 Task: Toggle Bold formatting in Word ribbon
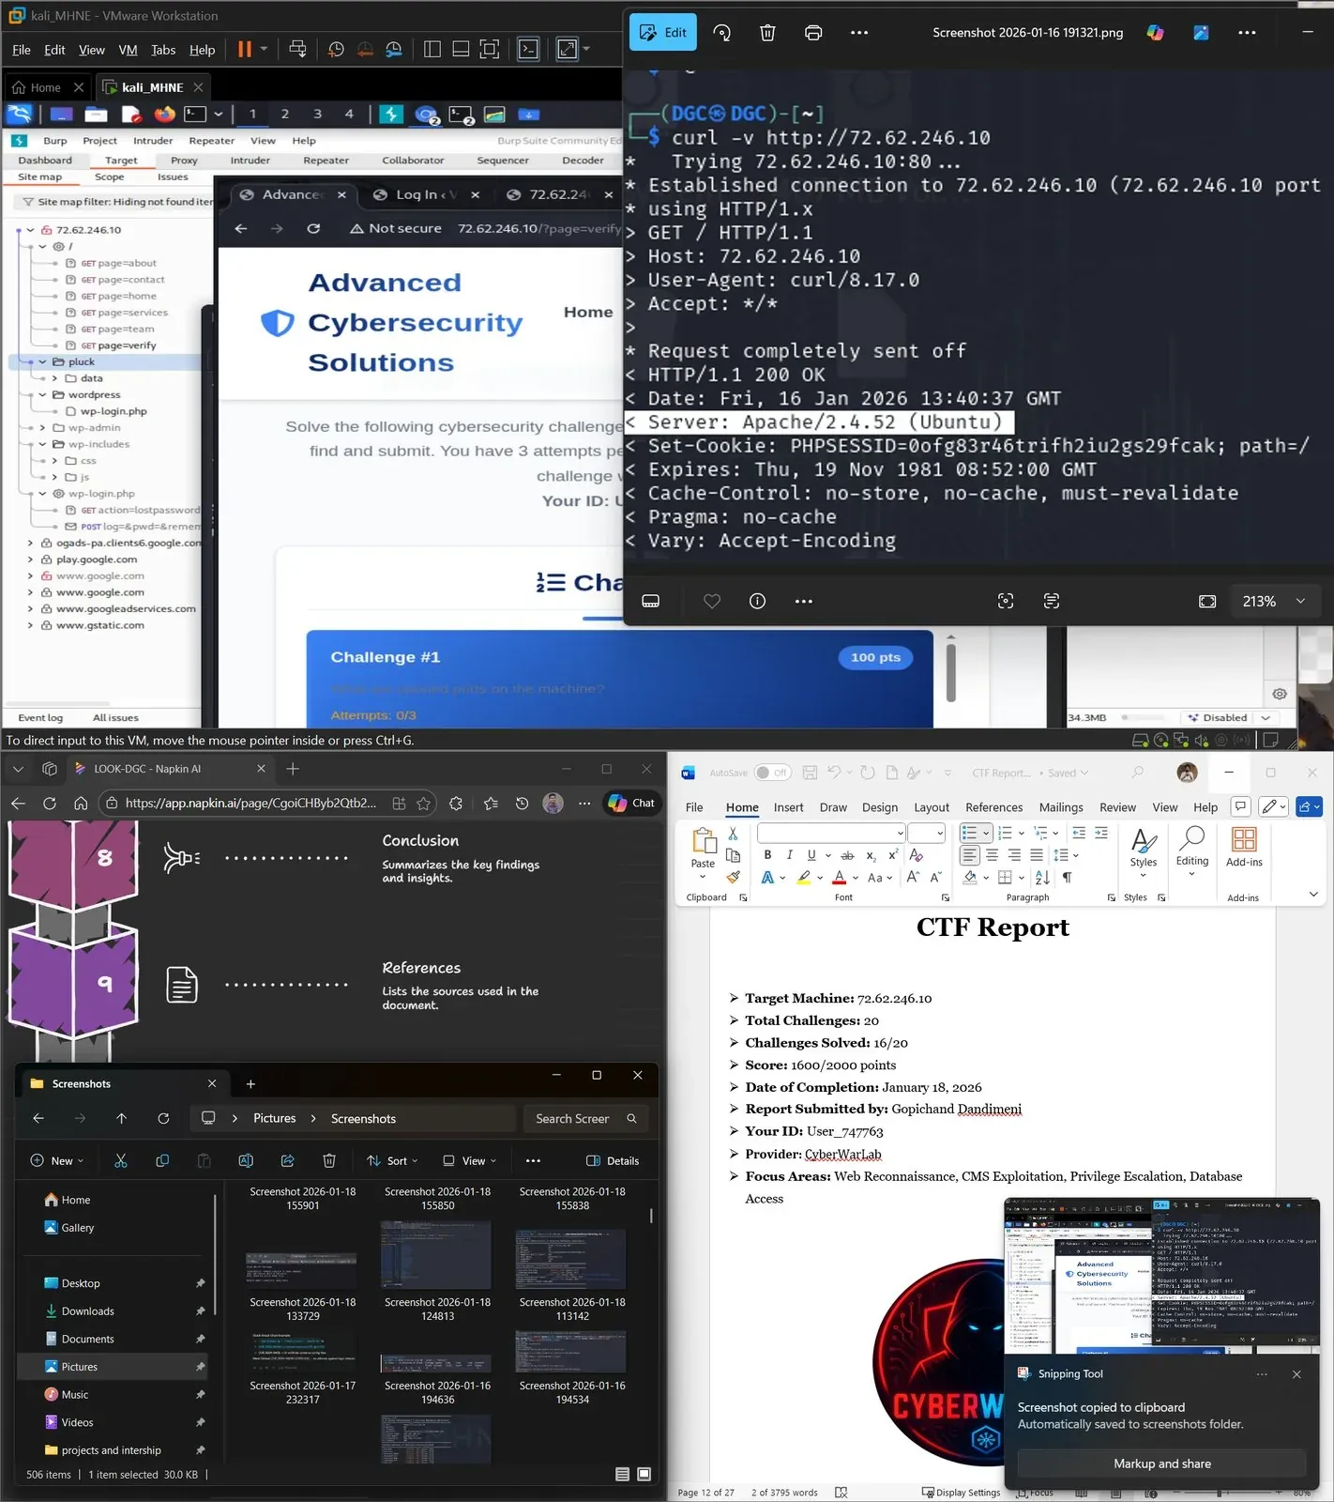tap(767, 855)
